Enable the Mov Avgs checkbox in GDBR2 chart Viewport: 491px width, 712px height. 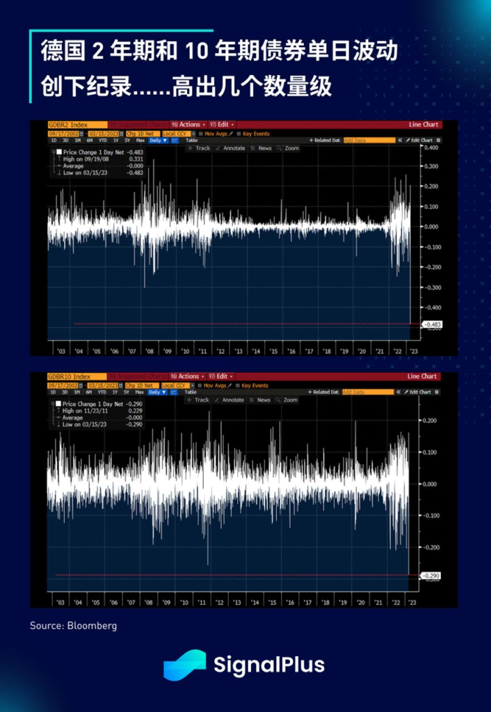coord(201,134)
